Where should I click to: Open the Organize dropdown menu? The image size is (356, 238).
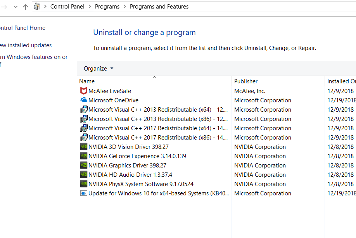tap(99, 69)
